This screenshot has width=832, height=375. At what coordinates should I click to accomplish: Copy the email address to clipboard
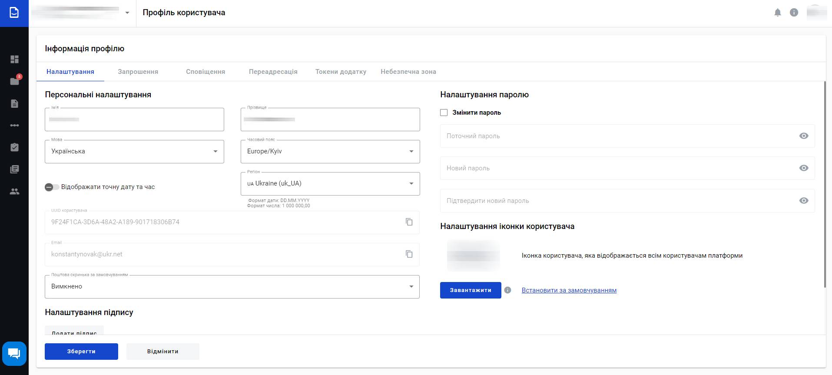click(409, 254)
